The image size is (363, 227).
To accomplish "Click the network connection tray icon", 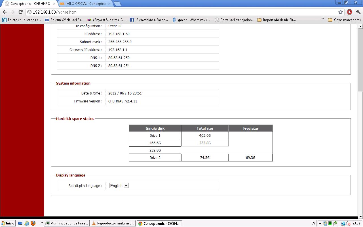I will point(343,223).
